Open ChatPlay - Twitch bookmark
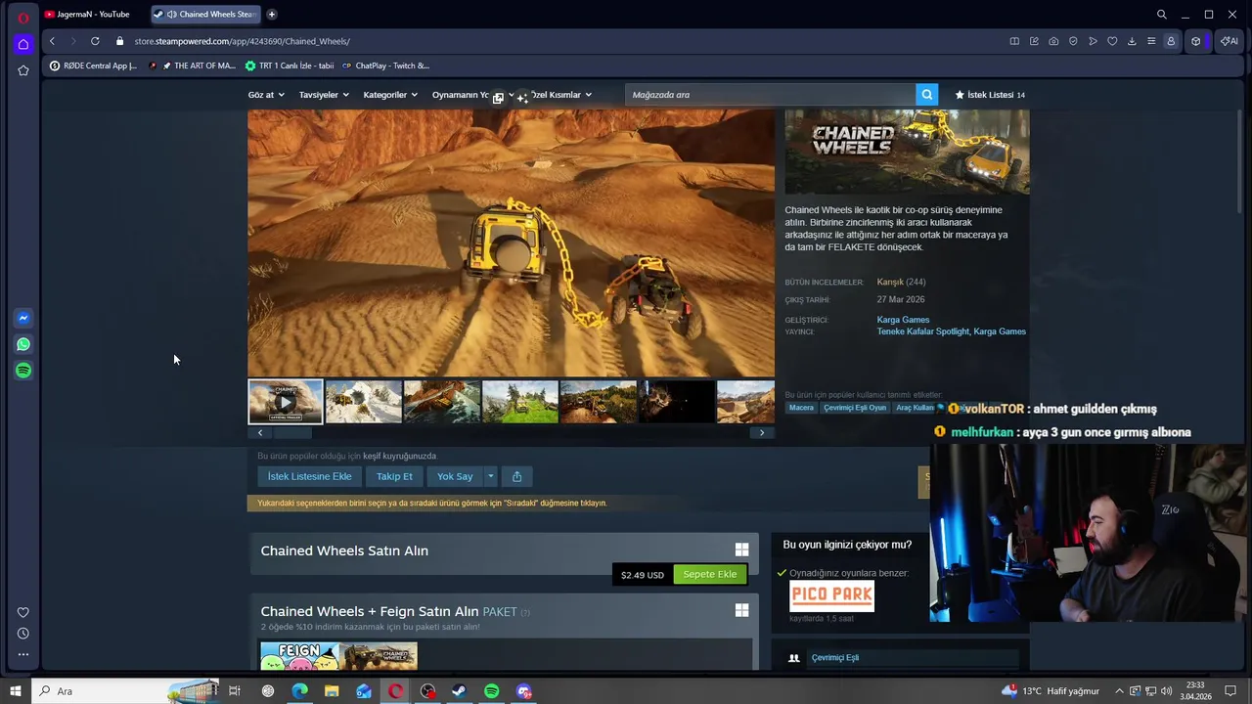The width and height of the screenshot is (1252, 704). coord(385,66)
